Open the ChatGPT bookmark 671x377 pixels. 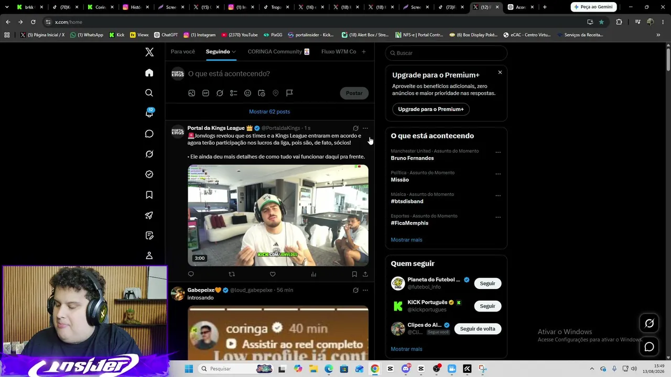(166, 35)
